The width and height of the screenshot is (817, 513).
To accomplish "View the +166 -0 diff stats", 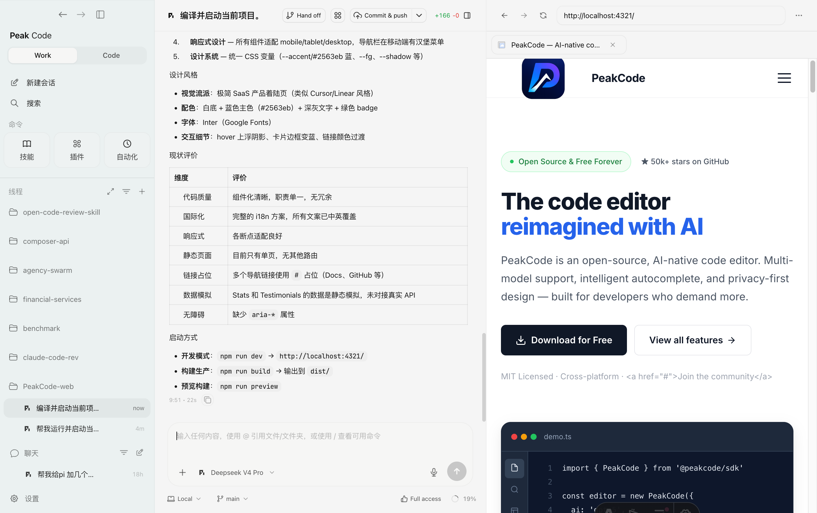I will coord(447,16).
